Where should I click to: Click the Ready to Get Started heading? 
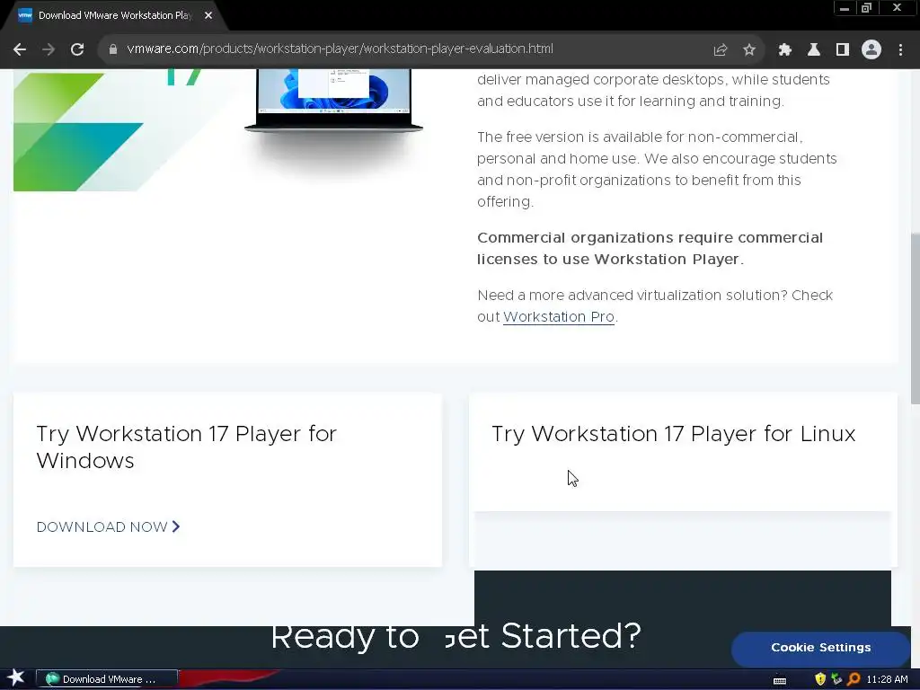point(456,637)
